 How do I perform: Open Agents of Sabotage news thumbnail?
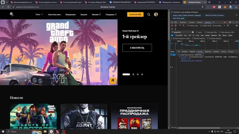33,117
